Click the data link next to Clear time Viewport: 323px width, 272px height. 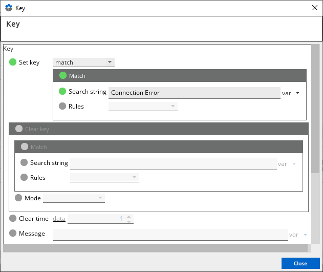[59, 219]
